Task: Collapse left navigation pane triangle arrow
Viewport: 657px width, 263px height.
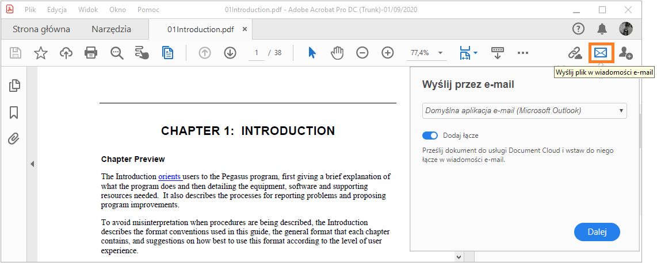Action: click(32, 164)
